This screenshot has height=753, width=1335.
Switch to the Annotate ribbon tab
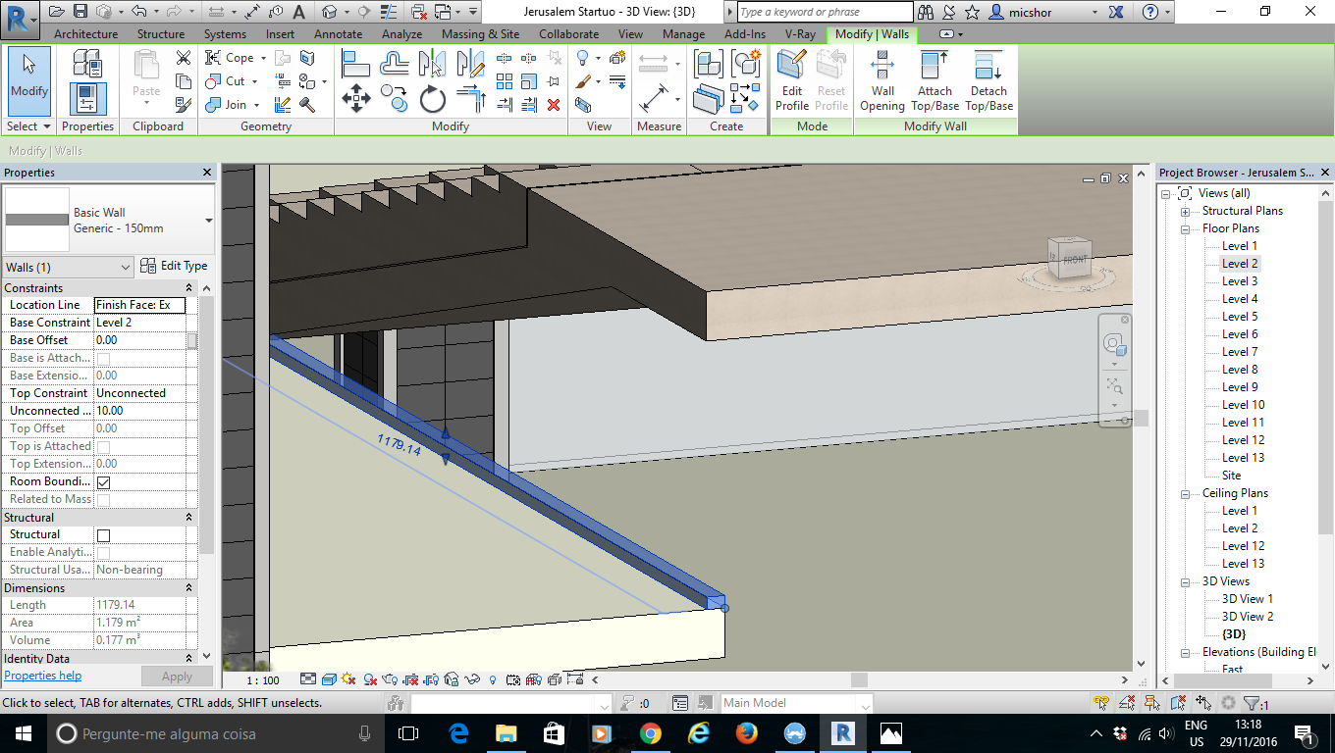point(339,34)
